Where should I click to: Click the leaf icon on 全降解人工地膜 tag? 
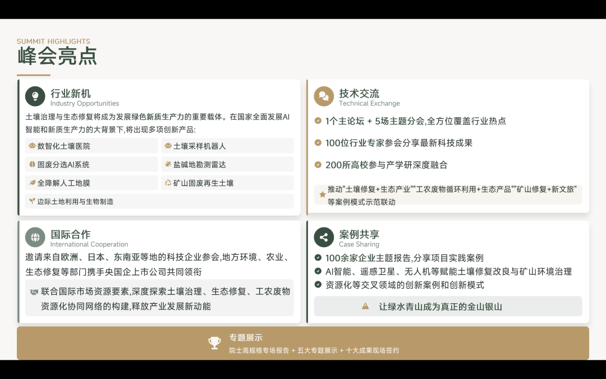tap(31, 183)
